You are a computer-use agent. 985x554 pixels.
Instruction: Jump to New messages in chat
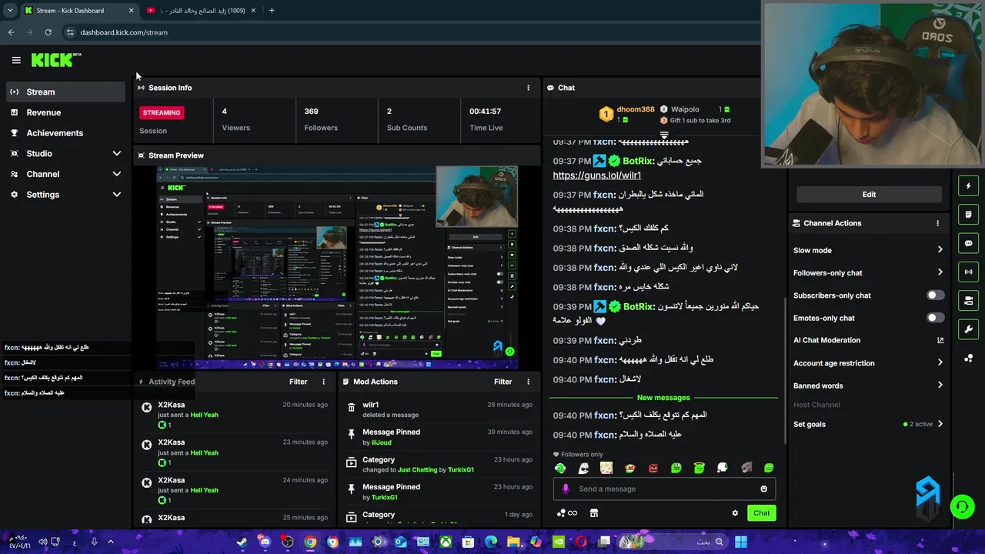point(663,398)
